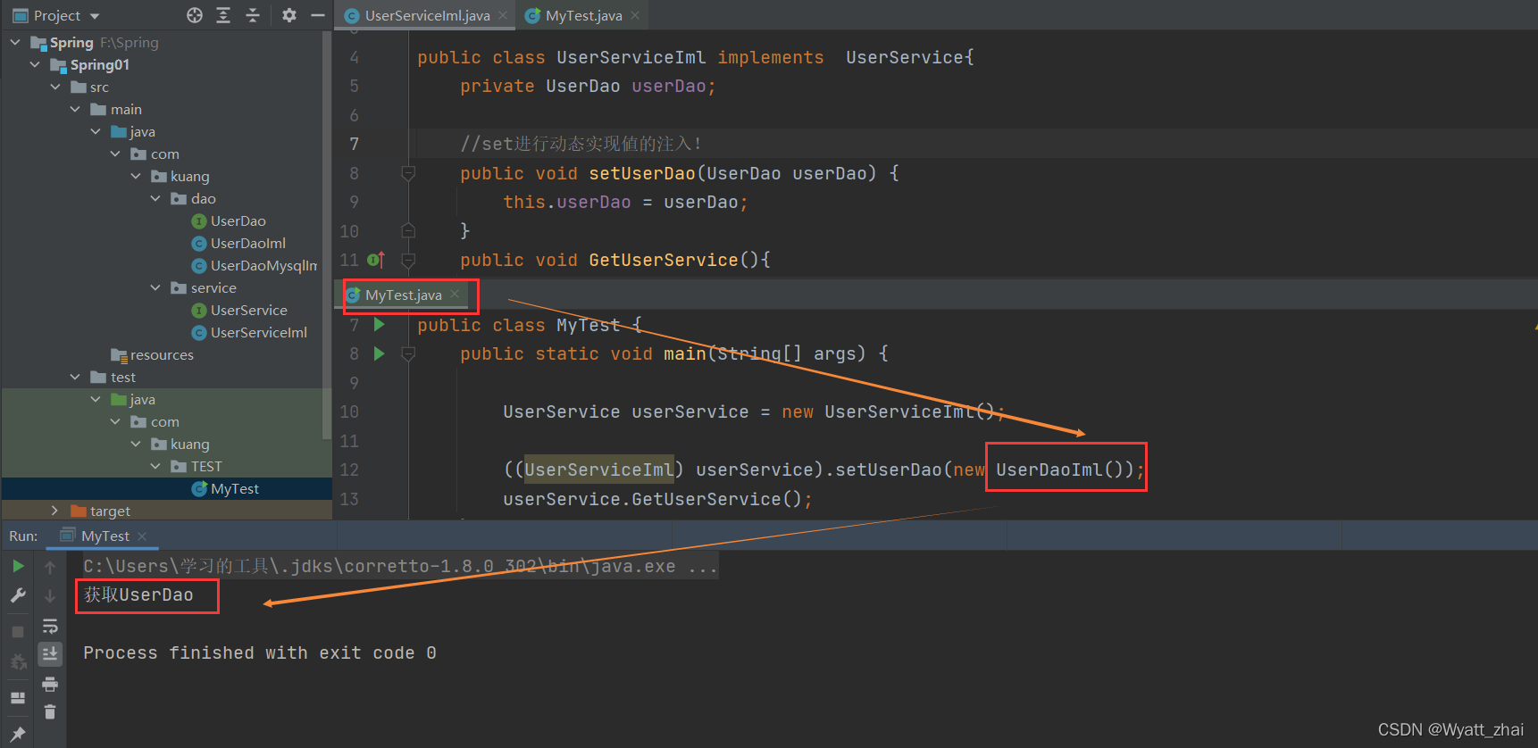
Task: Click the implements gutter icon on line 11
Action: [376, 260]
